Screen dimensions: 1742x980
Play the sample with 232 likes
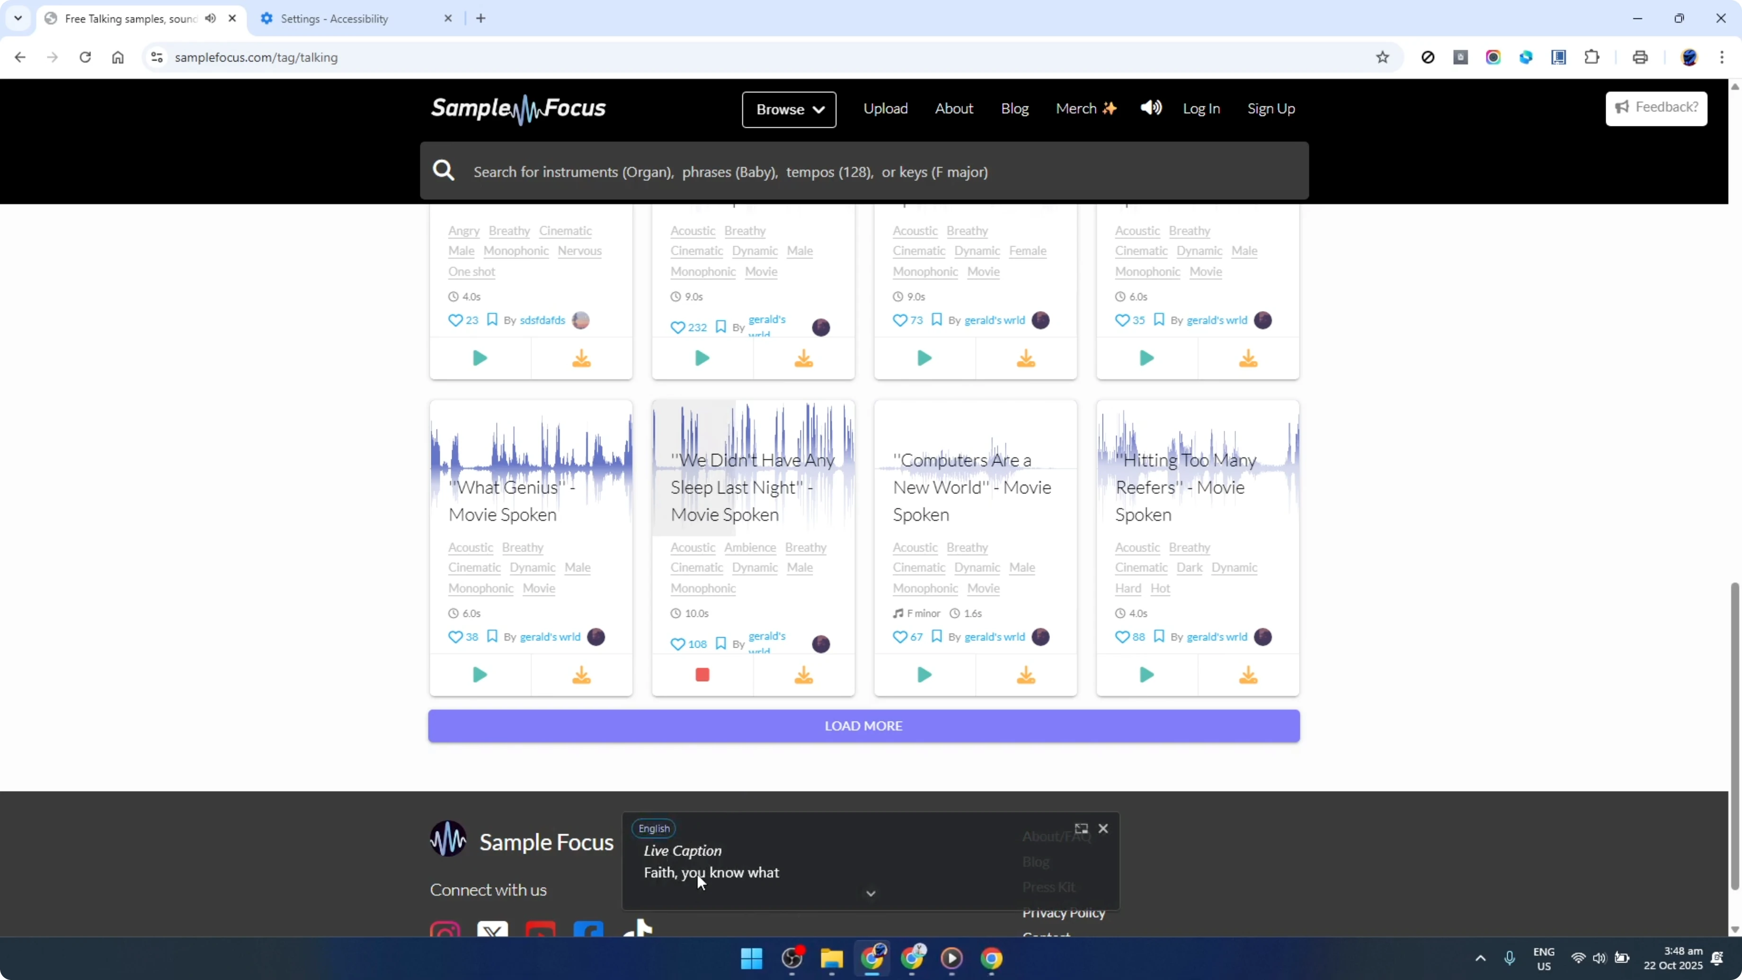[702, 358]
